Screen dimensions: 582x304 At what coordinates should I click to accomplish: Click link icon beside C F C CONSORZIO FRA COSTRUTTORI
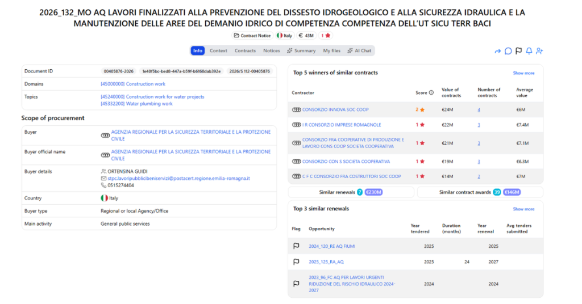(x=296, y=176)
